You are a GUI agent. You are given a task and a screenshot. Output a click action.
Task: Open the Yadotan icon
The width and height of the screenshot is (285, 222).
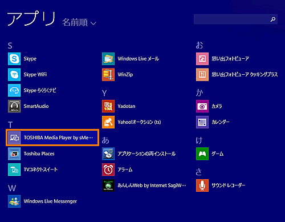[108, 106]
